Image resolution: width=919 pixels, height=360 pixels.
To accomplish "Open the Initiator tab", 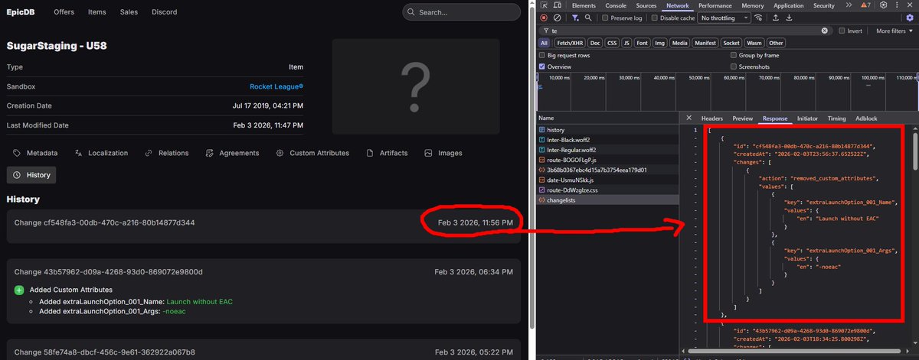I will click(807, 118).
